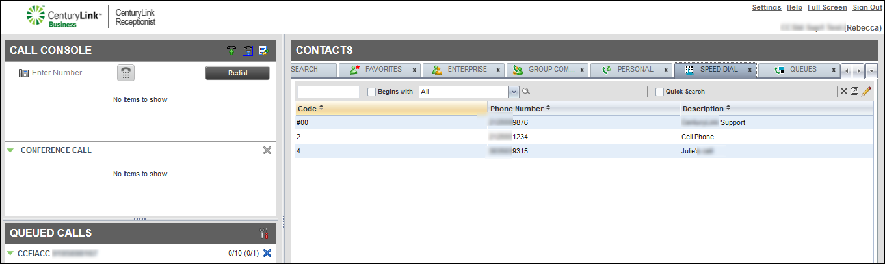Pop out the Speed Dial panel icon

pyautogui.click(x=854, y=92)
